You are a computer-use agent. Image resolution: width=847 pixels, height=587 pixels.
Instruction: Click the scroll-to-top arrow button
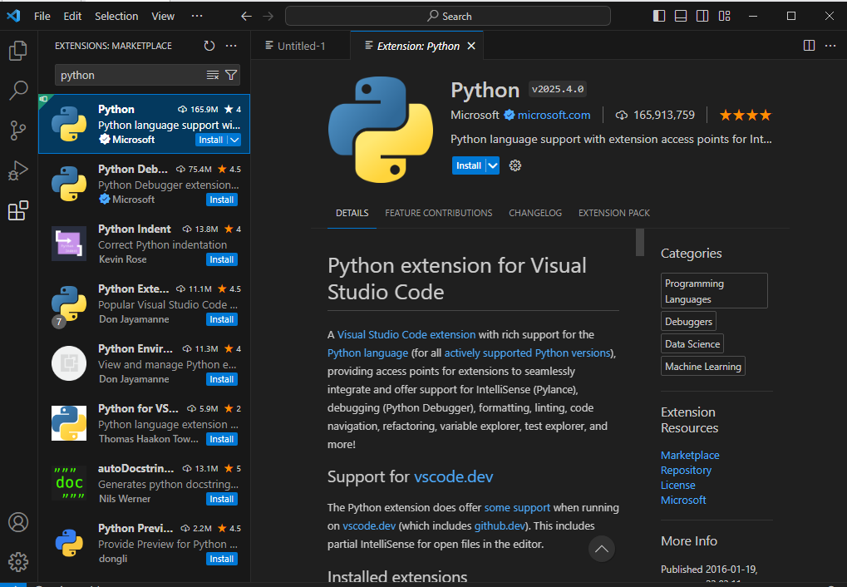click(x=602, y=549)
